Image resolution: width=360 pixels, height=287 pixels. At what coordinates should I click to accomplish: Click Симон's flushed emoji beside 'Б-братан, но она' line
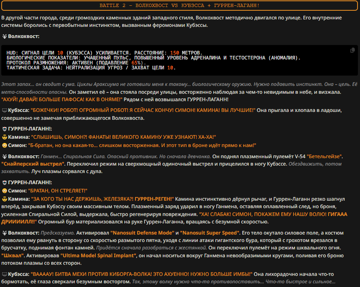[5, 145]
